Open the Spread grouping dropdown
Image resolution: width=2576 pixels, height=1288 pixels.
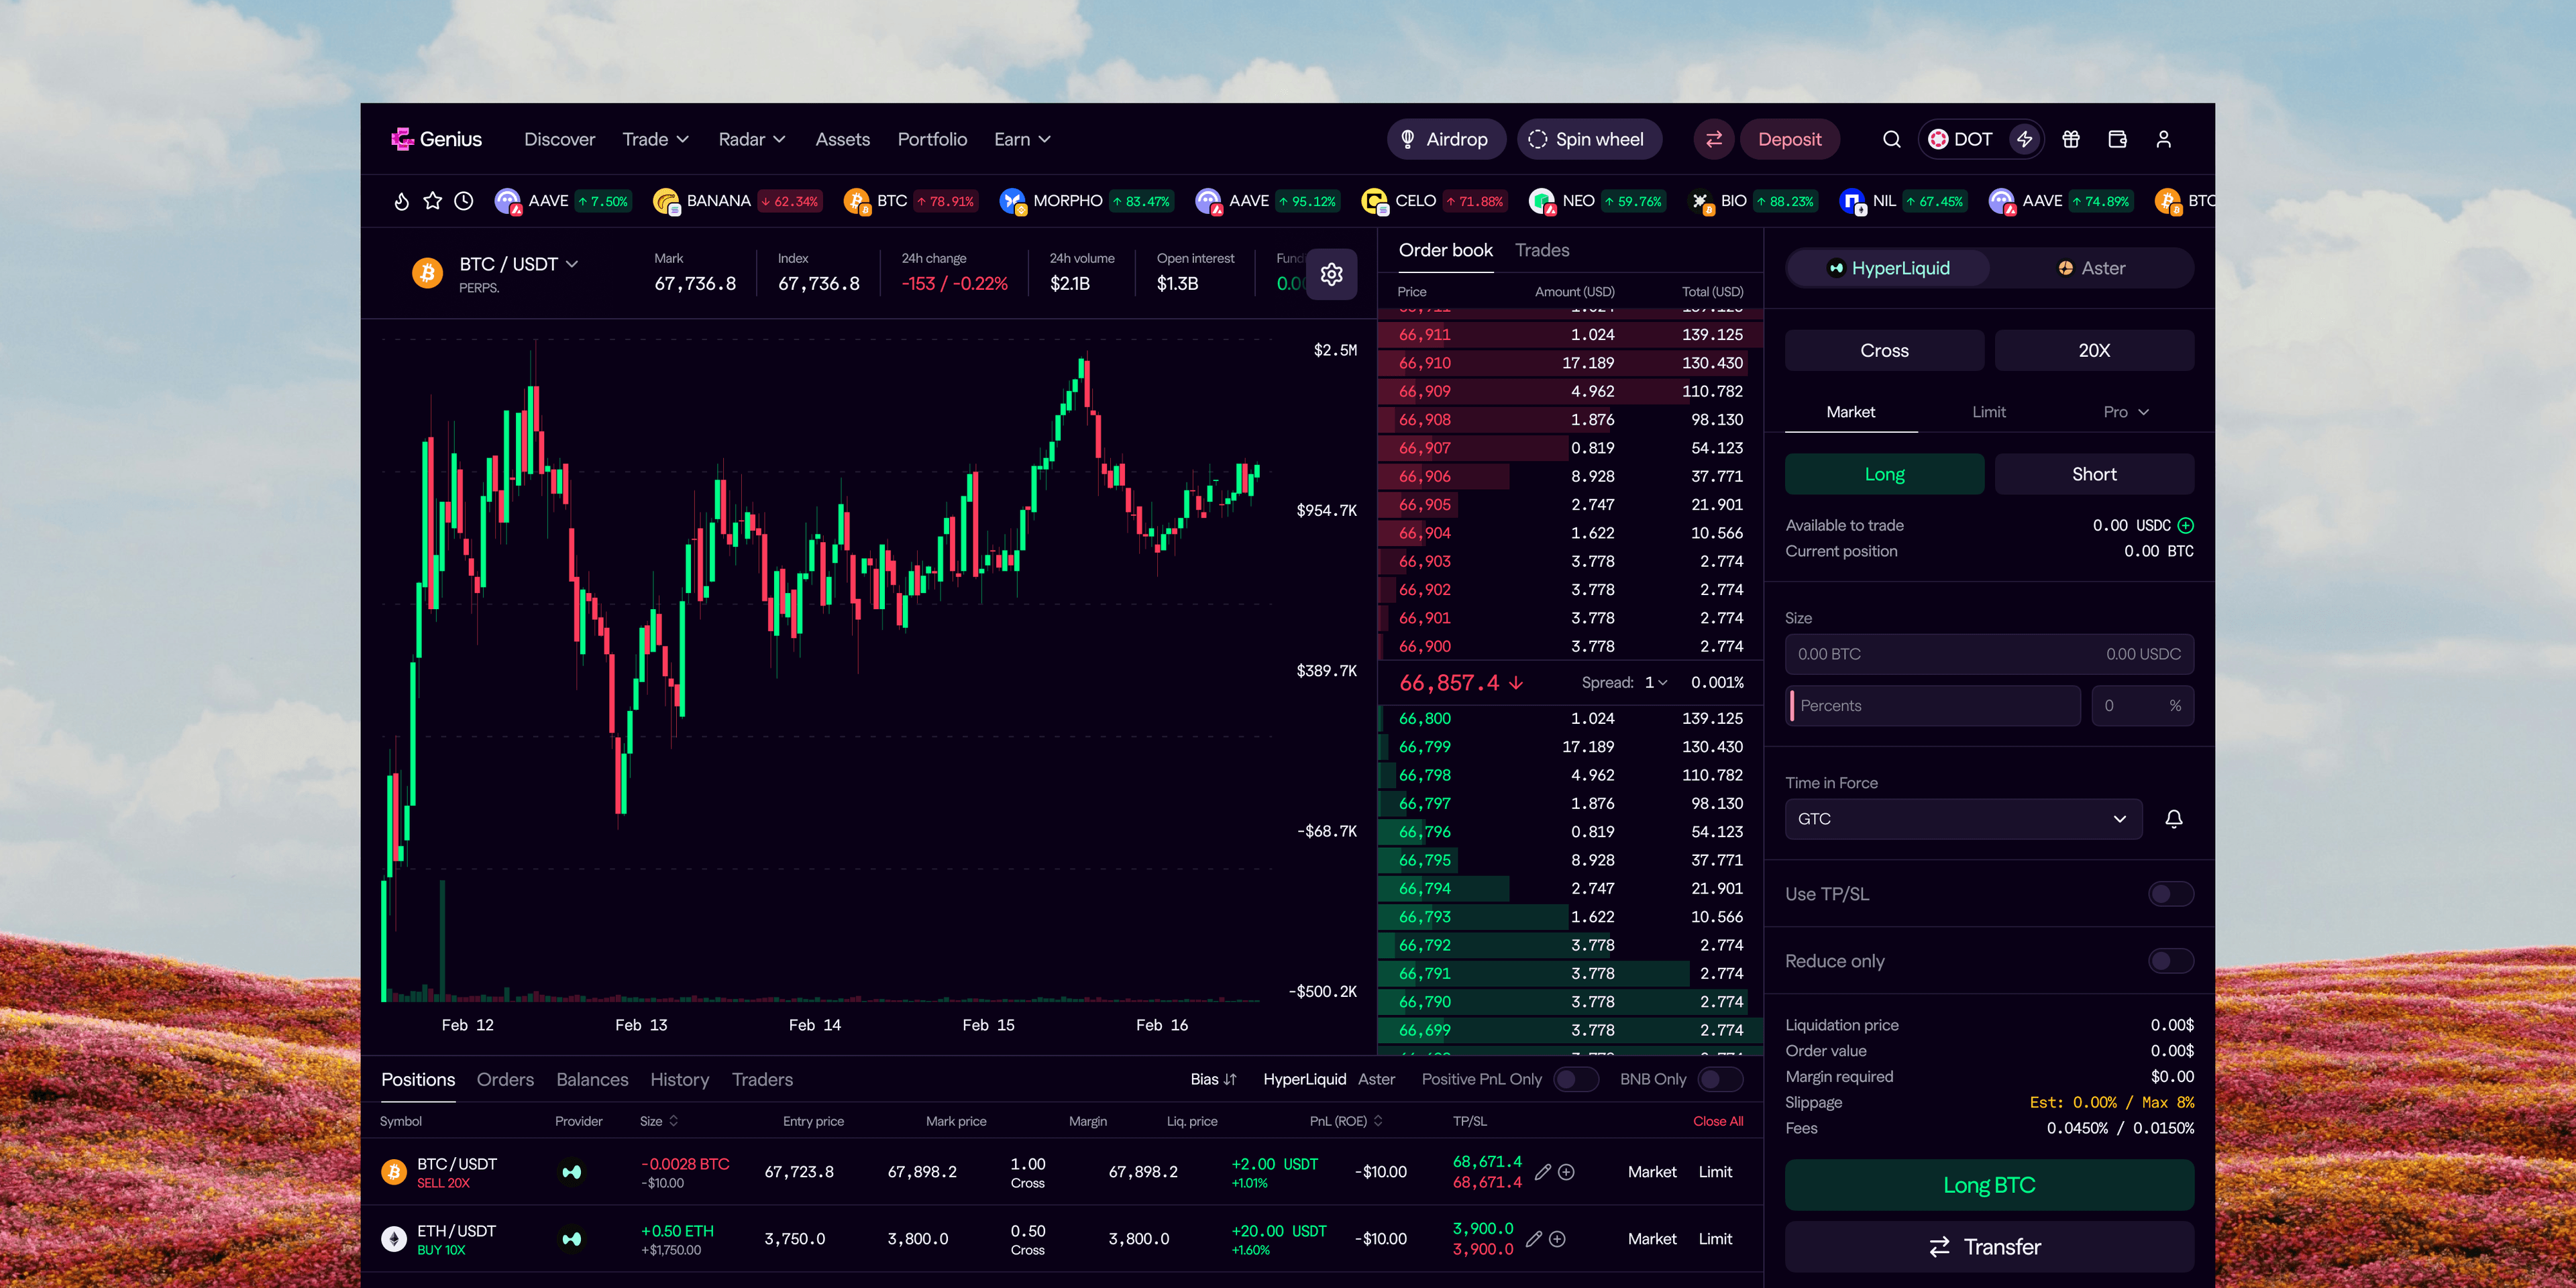click(1656, 682)
